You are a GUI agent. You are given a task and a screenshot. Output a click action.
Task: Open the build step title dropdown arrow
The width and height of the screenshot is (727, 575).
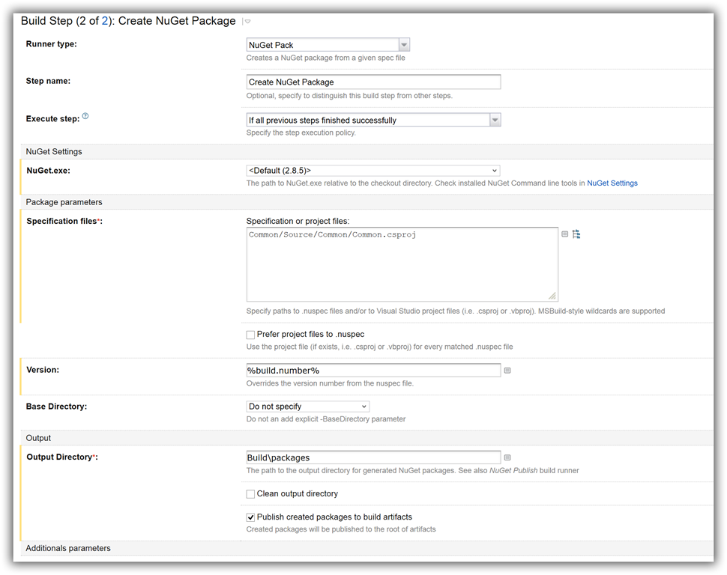(247, 21)
